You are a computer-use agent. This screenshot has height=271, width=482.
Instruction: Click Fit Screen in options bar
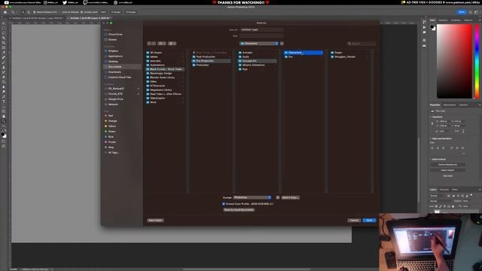click(116, 12)
